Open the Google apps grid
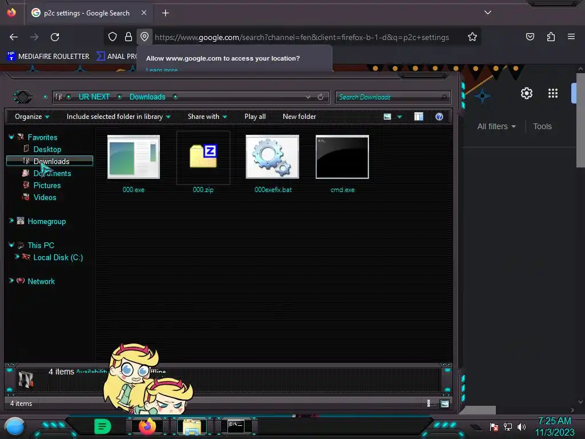This screenshot has height=439, width=585. pyautogui.click(x=553, y=93)
